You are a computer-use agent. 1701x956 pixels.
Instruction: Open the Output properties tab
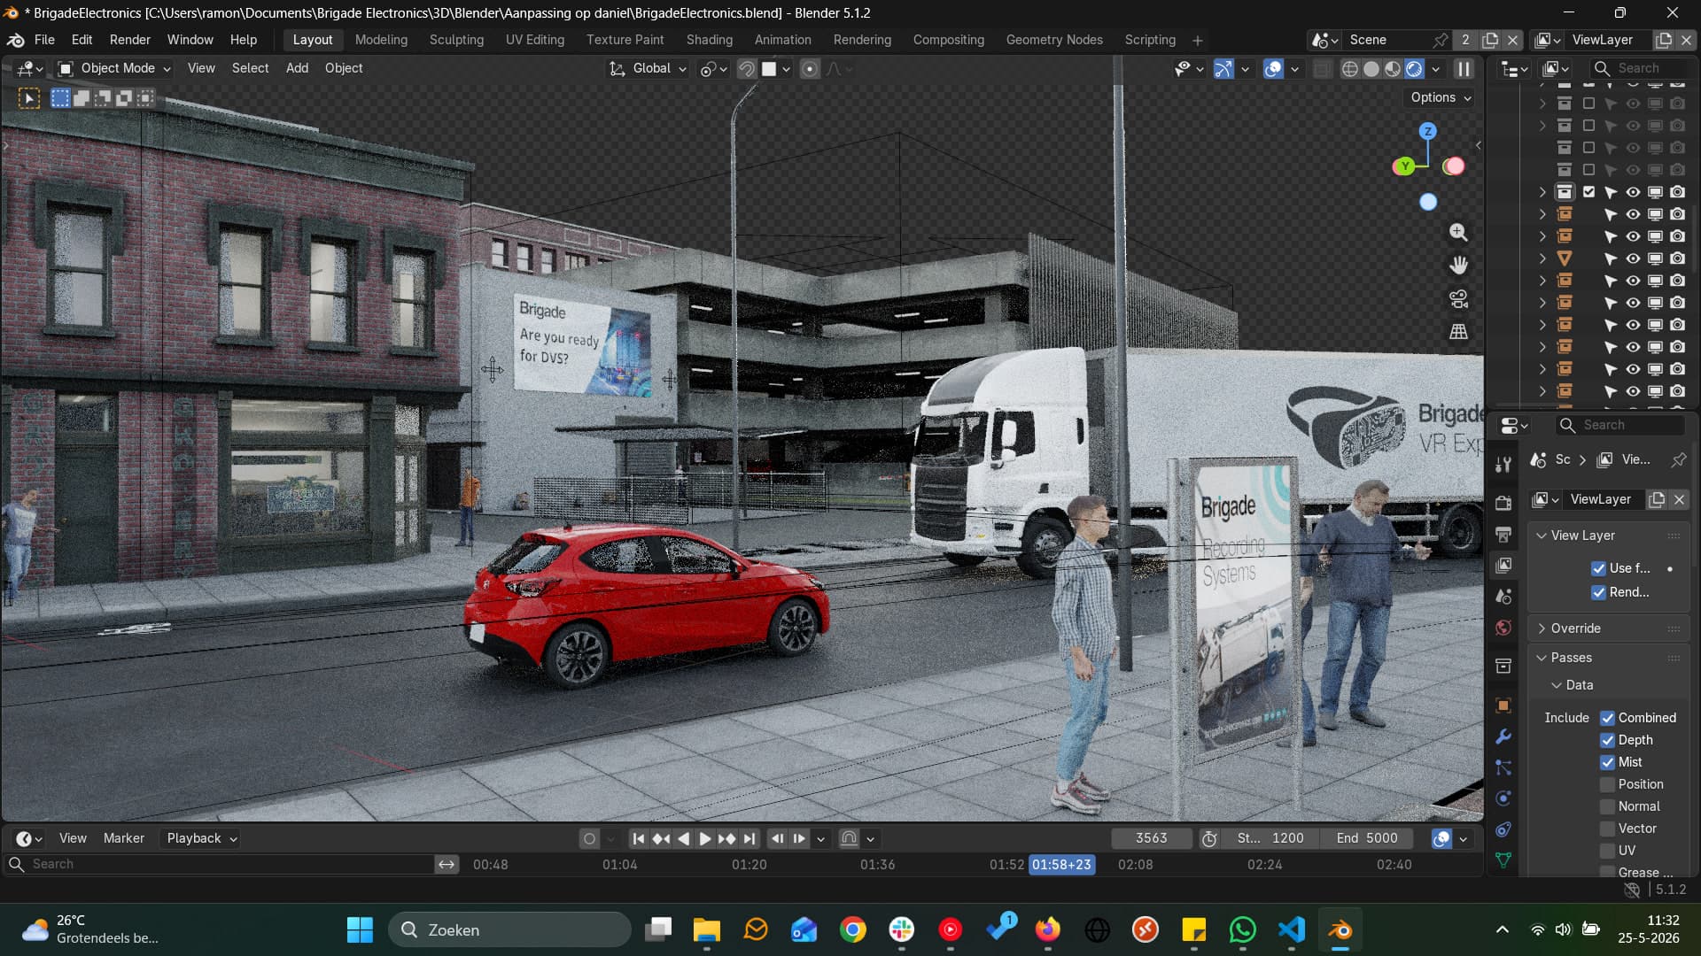tap(1503, 534)
